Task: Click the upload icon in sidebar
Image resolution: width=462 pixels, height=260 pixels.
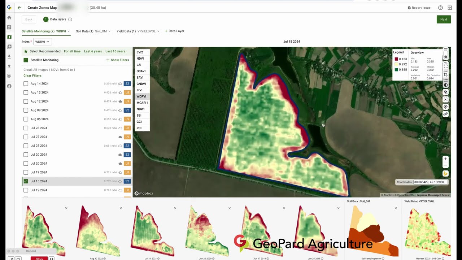Action: point(9,66)
